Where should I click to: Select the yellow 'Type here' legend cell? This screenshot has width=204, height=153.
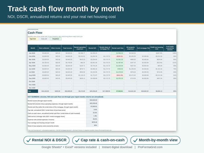[x=33, y=39]
